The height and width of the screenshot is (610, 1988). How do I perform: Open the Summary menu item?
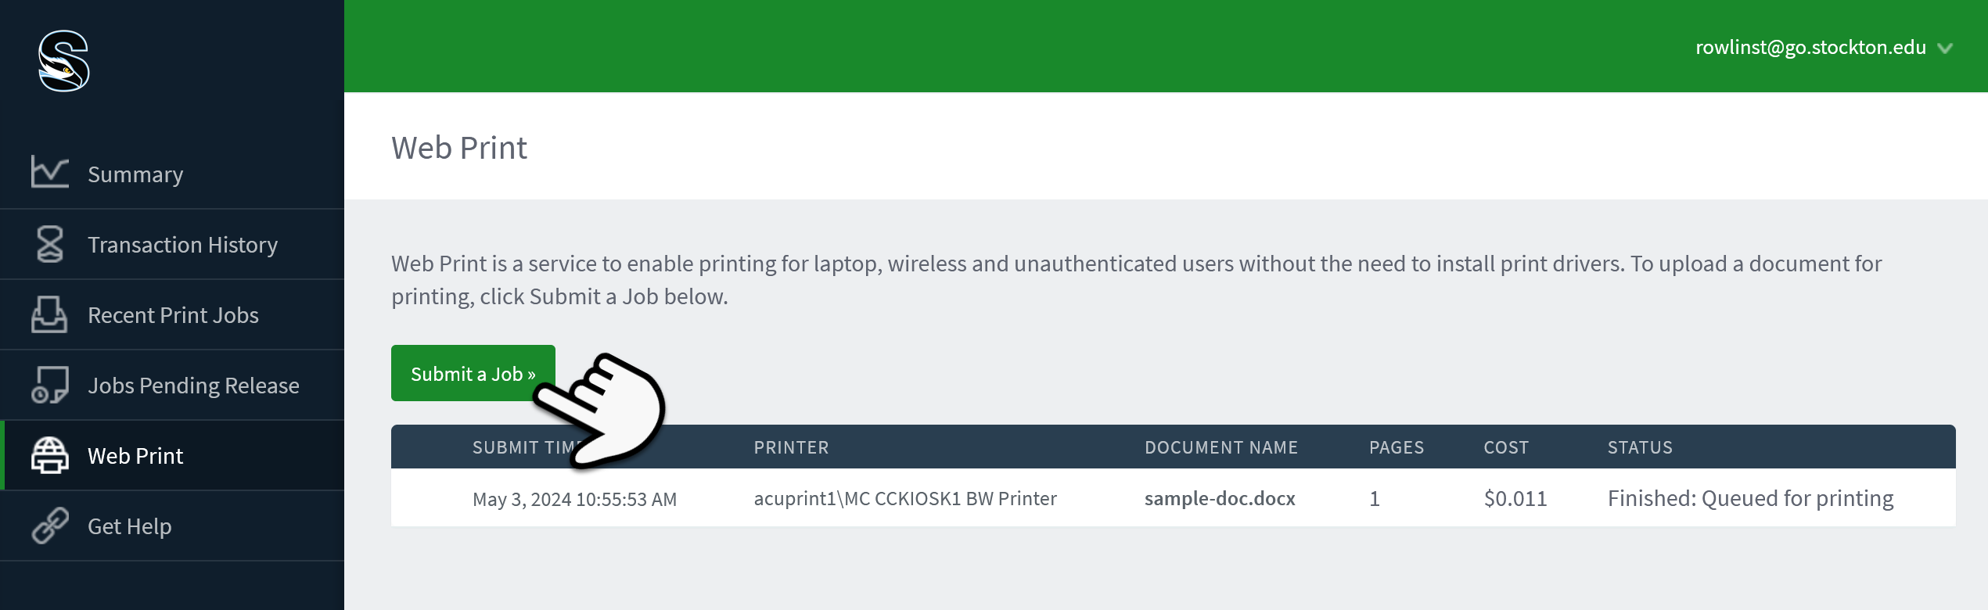tap(172, 174)
